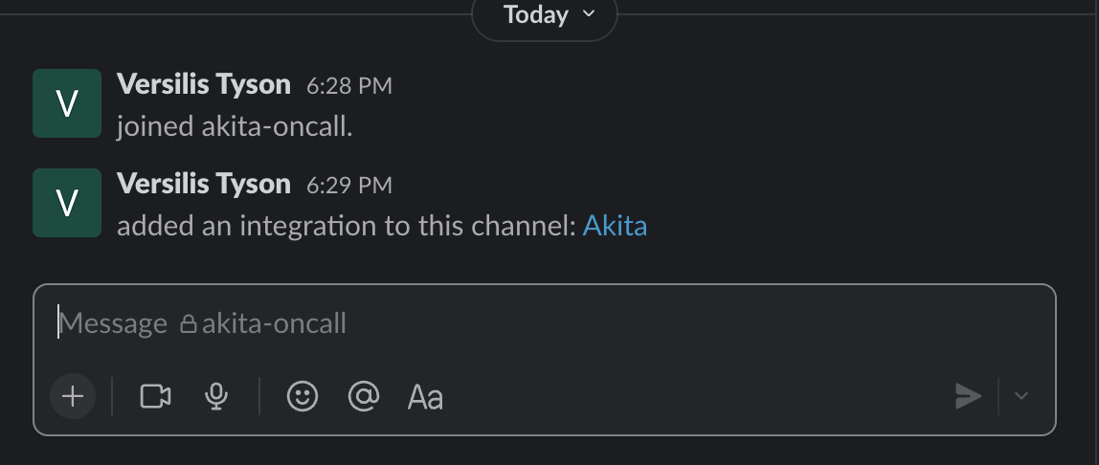Open the emoji picker smiley icon
Screen dimensions: 1099x465
303,396
